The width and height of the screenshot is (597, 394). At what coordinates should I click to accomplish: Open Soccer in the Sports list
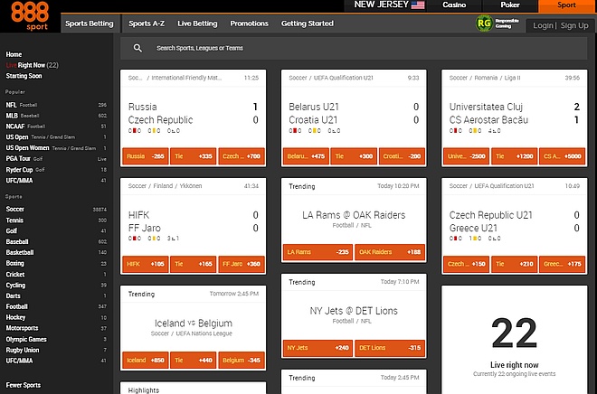(x=56, y=209)
